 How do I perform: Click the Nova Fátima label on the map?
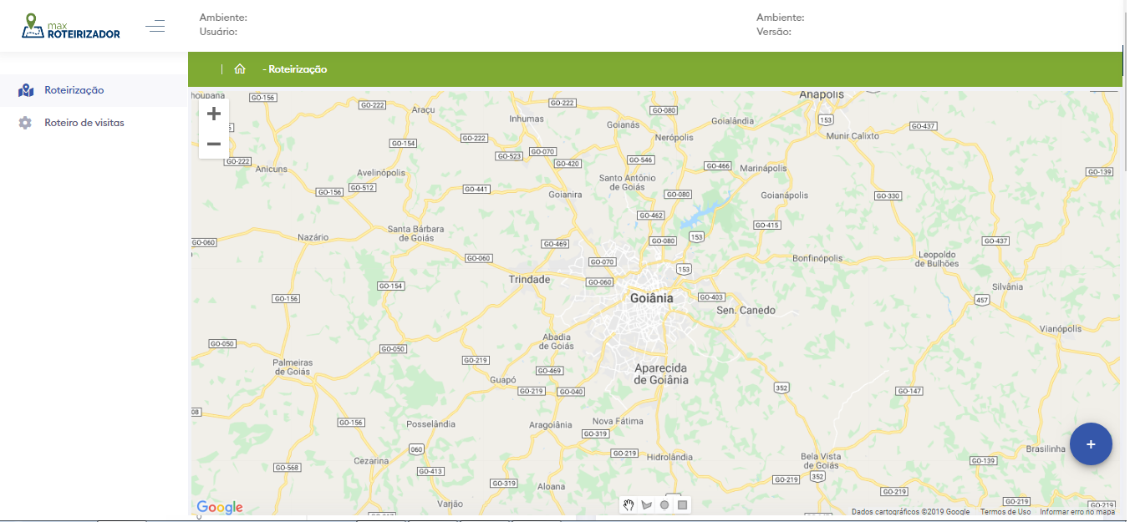[x=618, y=422]
